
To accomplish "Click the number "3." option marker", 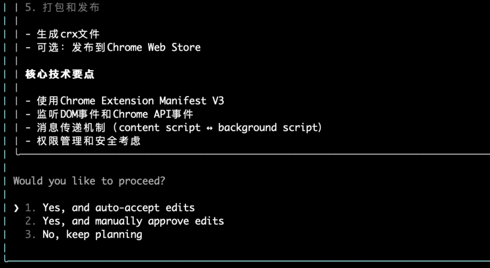I will click(x=30, y=234).
